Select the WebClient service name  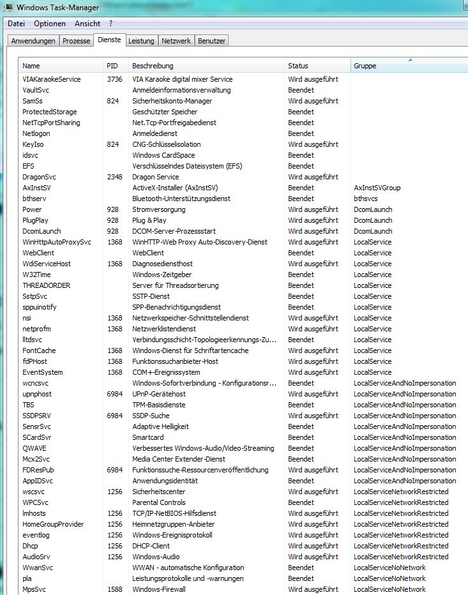click(38, 253)
